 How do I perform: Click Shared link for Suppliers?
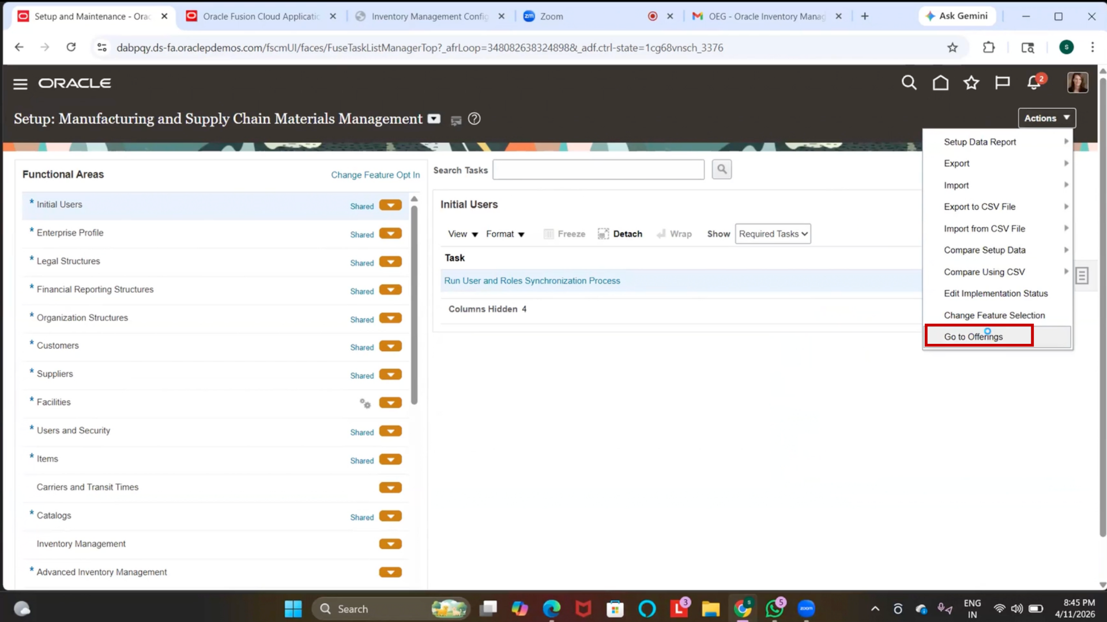click(x=362, y=376)
